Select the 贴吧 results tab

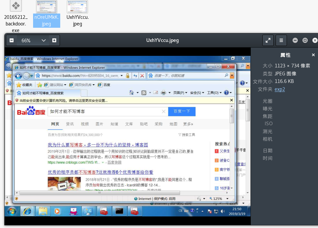tap(144, 124)
